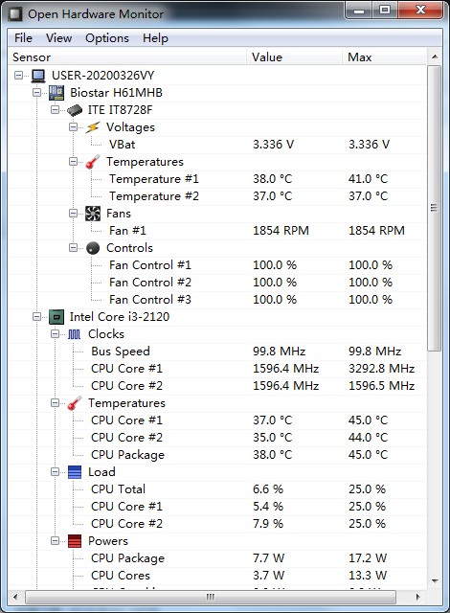The image size is (450, 613).
Task: Collapse the CPU Temperatures group
Action: click(x=56, y=403)
